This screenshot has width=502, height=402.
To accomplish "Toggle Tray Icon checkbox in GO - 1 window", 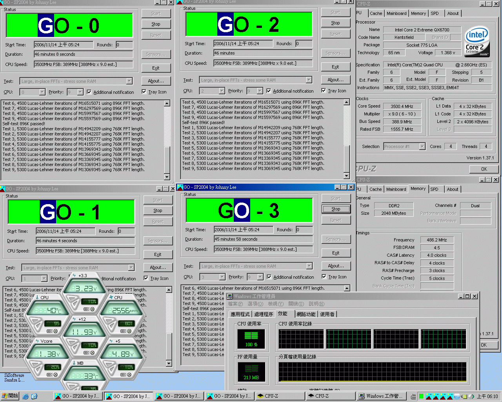I will pyautogui.click(x=146, y=278).
